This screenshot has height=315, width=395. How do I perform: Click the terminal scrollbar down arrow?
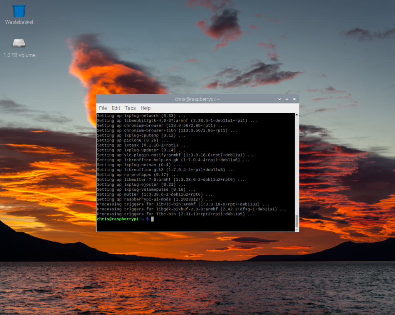coord(297,230)
